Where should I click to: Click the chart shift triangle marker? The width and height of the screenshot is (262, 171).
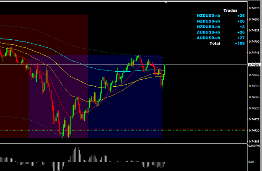click(x=166, y=3)
